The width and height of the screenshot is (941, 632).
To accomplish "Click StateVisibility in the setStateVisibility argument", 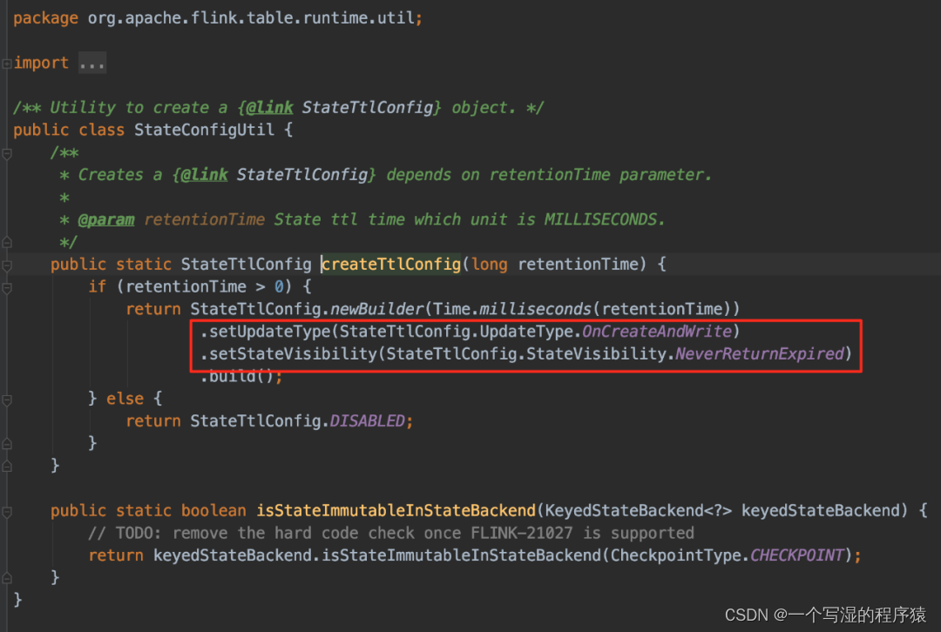I will pos(597,353).
